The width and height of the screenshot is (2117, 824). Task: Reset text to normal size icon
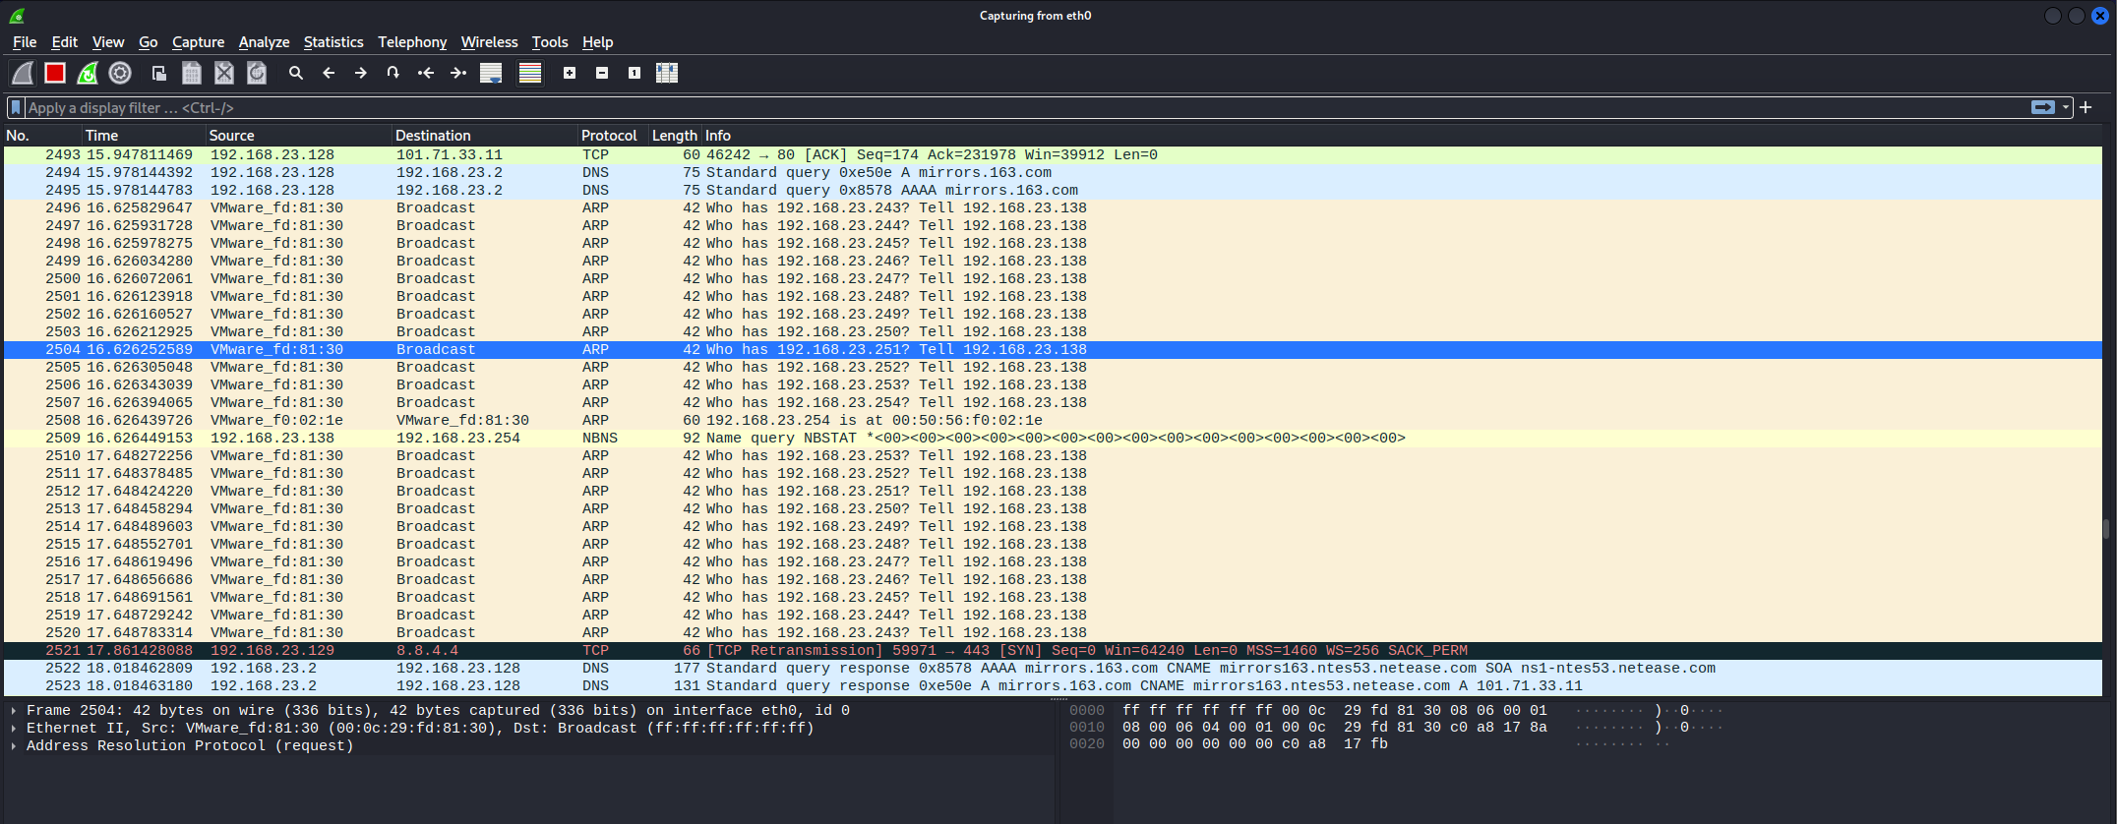coord(635,73)
